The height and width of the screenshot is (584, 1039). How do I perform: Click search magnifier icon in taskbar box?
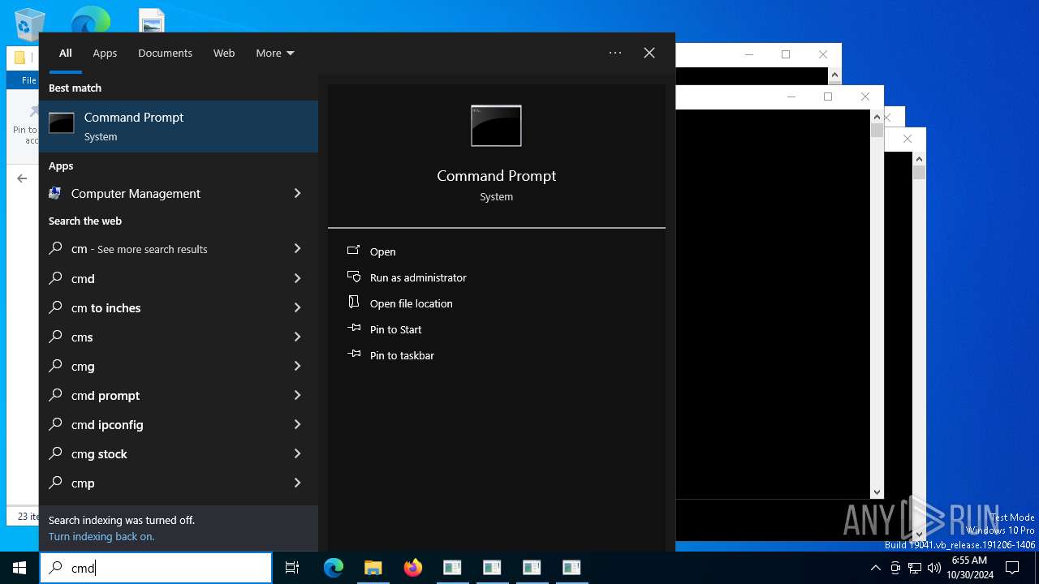(56, 568)
